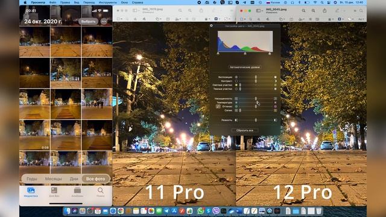
Task: Open Telegram from the Dock
Action: tap(166, 211)
